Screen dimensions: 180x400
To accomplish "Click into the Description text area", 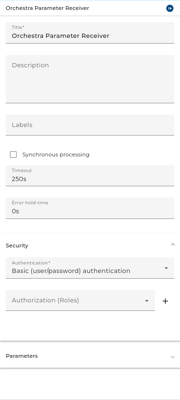I will 90,79.
